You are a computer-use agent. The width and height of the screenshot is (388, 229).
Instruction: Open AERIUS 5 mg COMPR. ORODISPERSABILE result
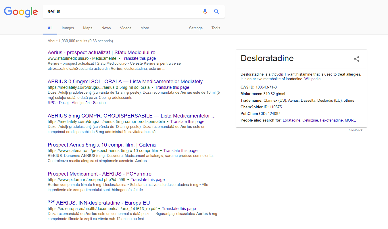click(x=132, y=116)
